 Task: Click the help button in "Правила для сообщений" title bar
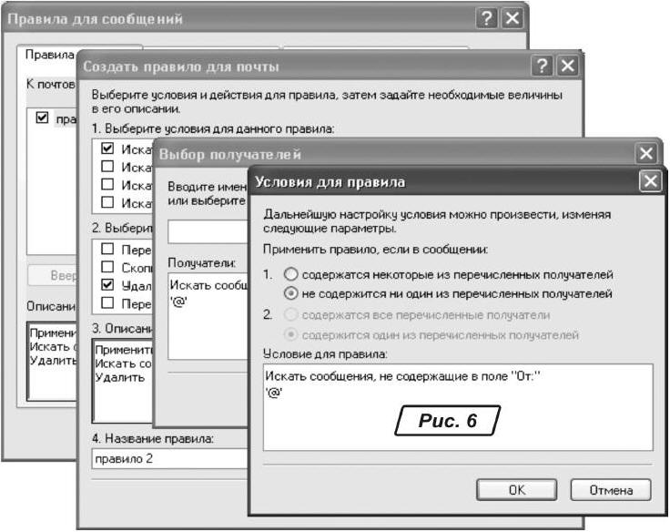pos(488,18)
